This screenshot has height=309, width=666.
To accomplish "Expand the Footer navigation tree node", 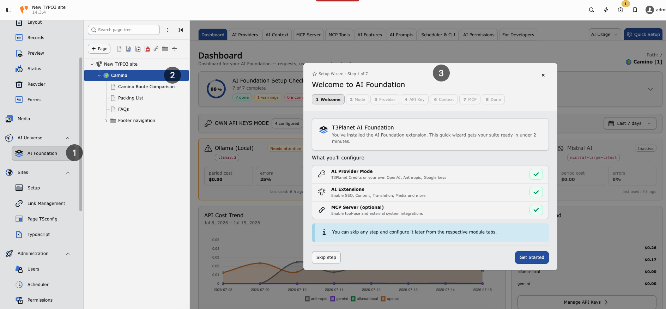I will (106, 121).
